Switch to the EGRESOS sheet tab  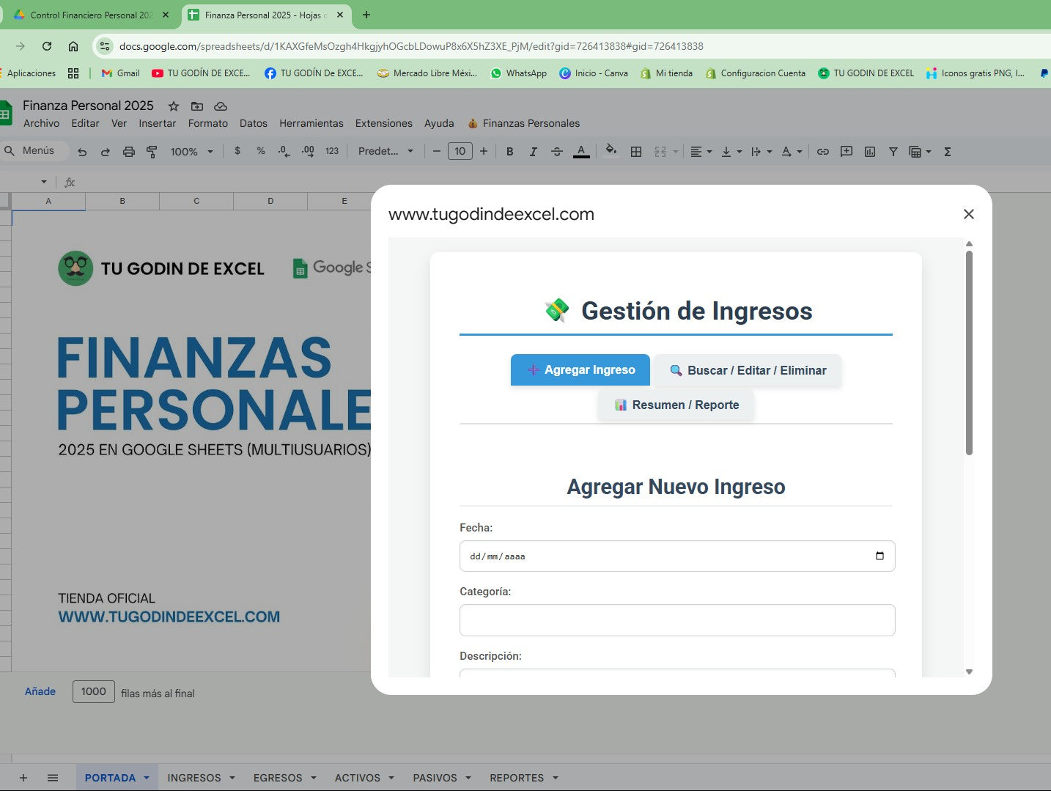pos(279,777)
